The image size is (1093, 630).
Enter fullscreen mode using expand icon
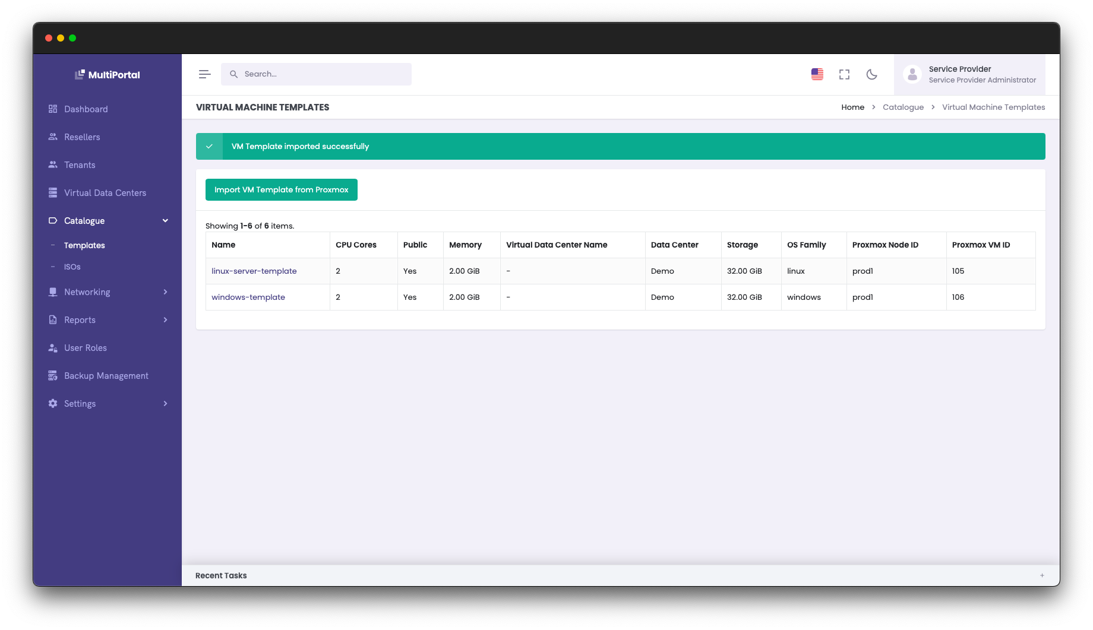[844, 74]
